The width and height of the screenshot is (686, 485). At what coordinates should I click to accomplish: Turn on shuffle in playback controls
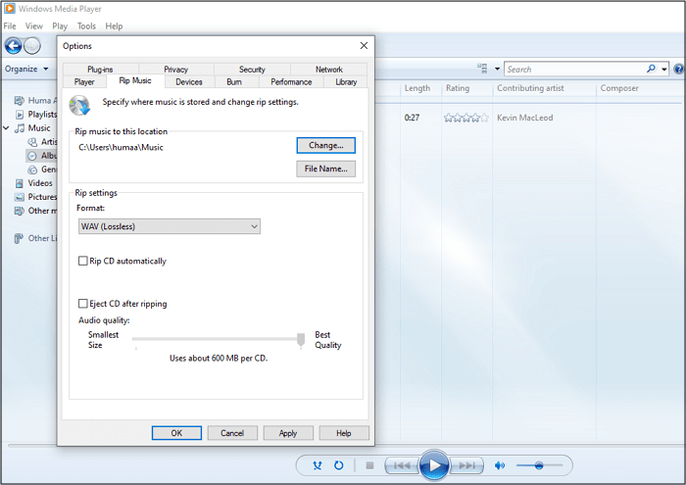(318, 465)
